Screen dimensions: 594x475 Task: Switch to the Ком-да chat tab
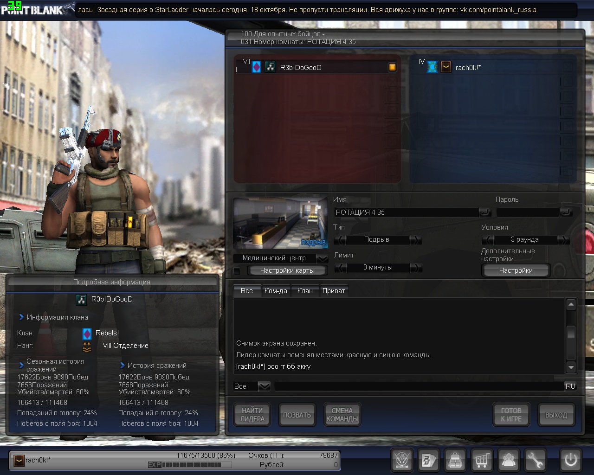click(276, 291)
